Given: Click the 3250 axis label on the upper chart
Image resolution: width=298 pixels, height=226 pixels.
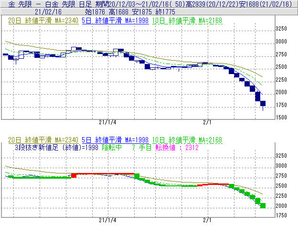Looking at the screenshot, I should (x=281, y=29).
